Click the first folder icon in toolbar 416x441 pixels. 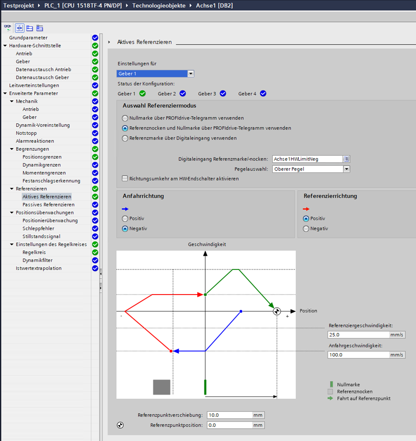pos(29,28)
